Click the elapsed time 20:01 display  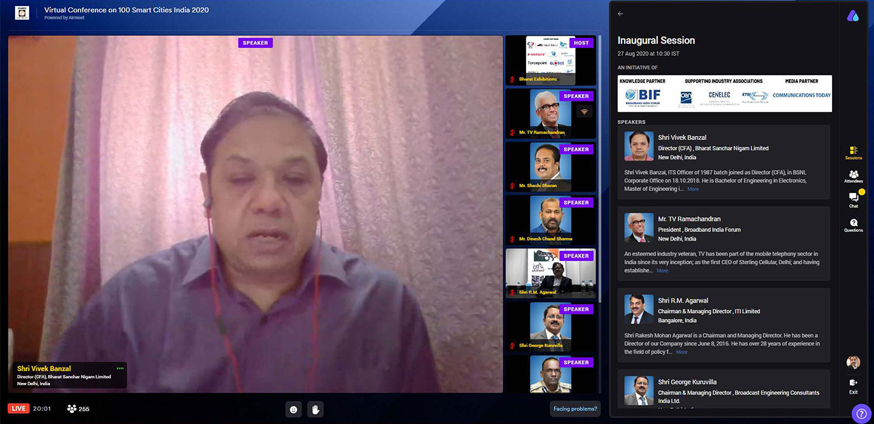point(42,409)
